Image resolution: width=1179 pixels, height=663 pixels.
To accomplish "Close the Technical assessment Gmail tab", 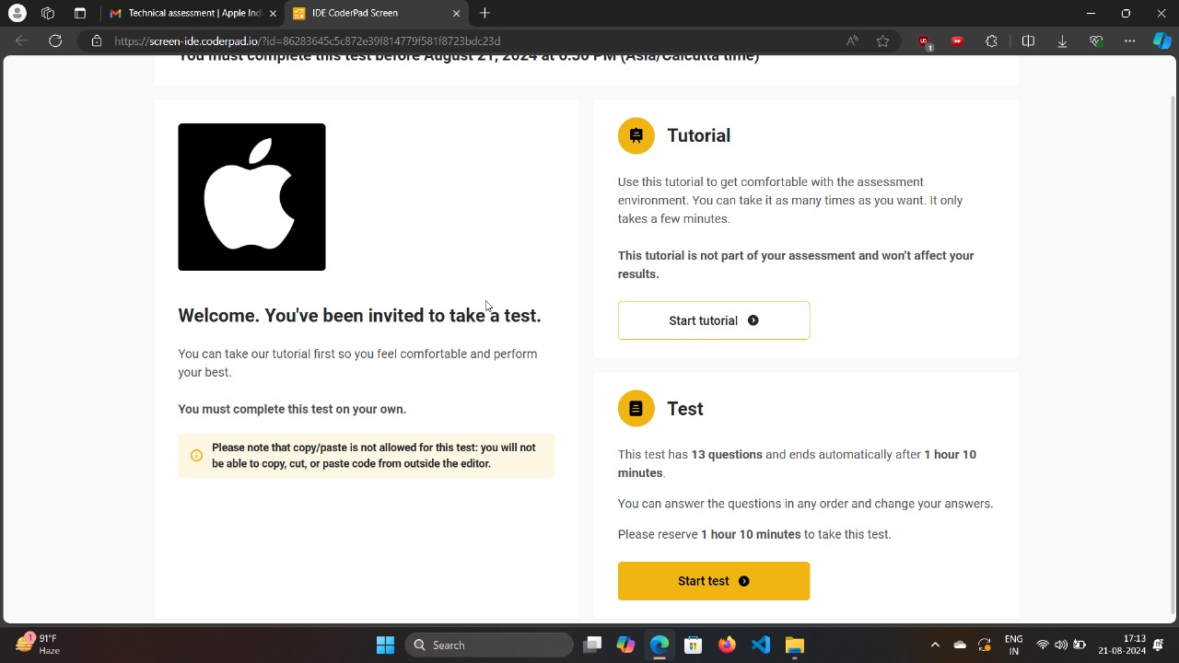I will [x=273, y=13].
